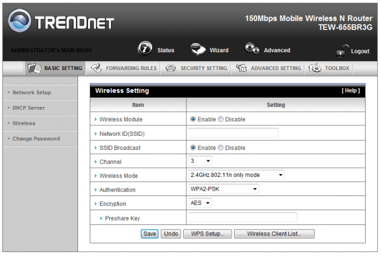The width and height of the screenshot is (381, 260).
Task: Click arrow bullet beside SSID Broadcast
Action: tap(95, 148)
